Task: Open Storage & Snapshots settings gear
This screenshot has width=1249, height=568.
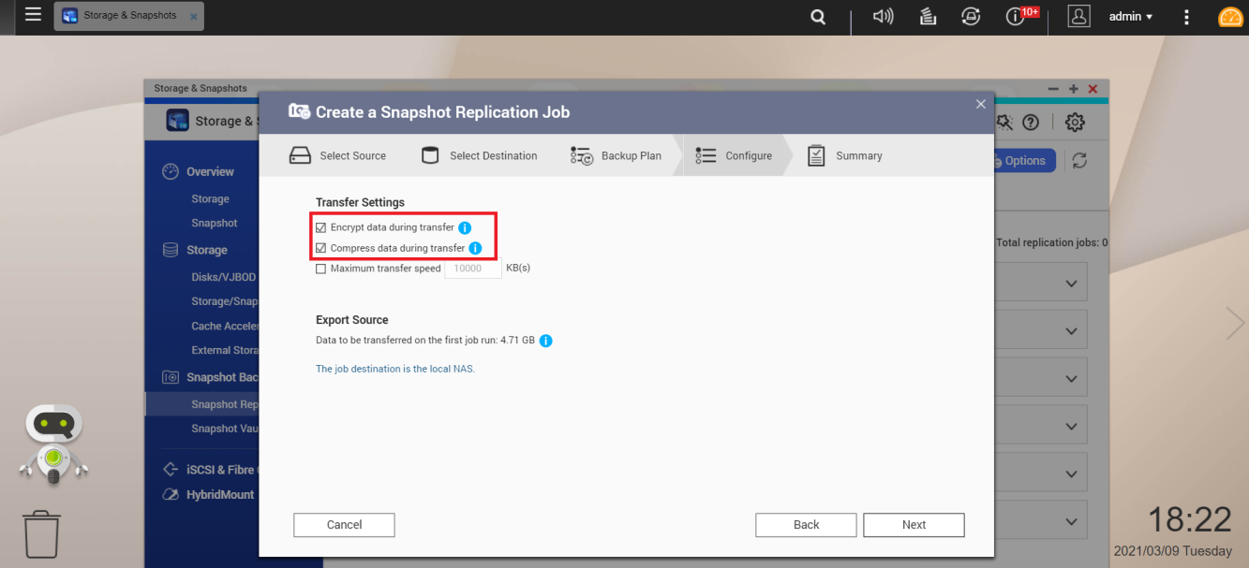Action: coord(1075,123)
